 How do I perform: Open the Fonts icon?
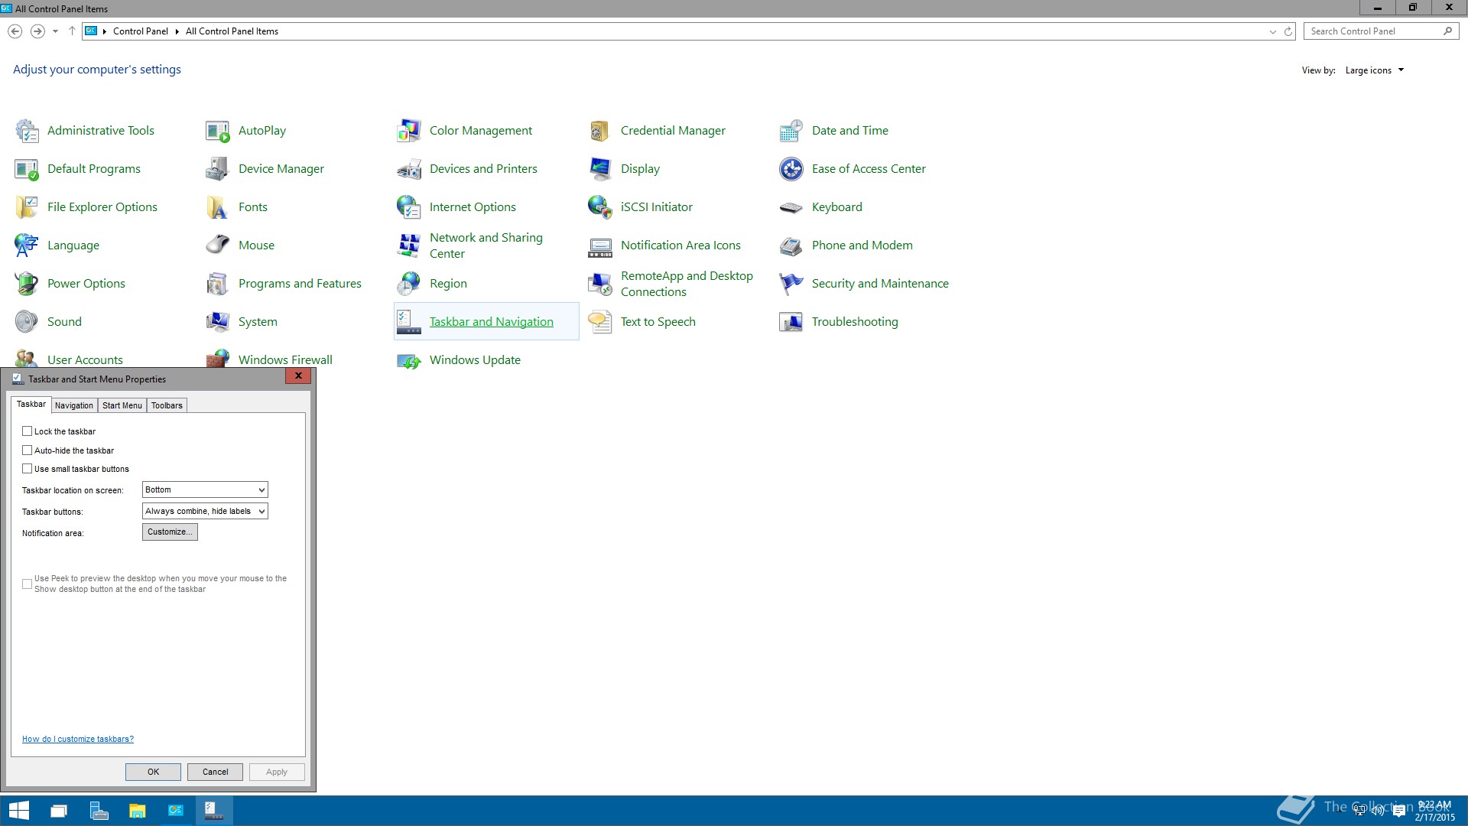218,207
